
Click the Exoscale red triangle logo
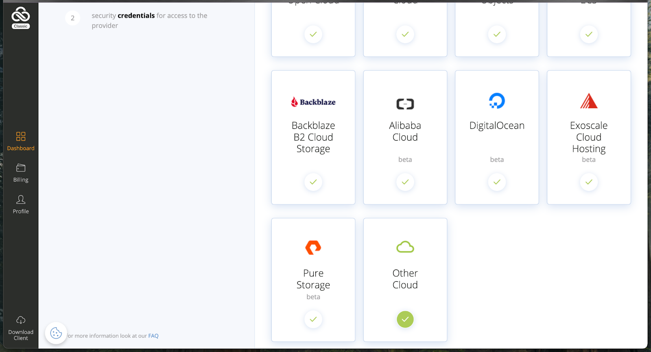tap(589, 101)
